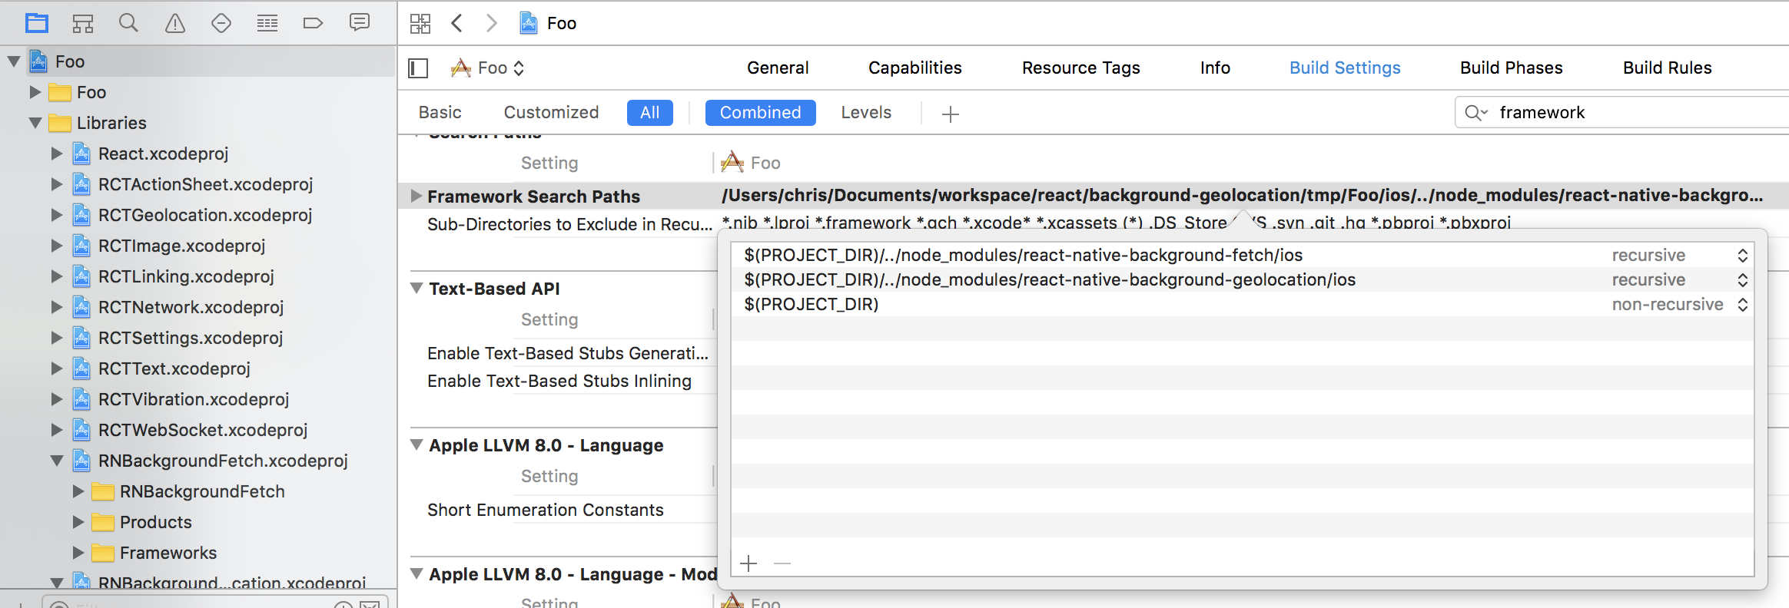
Task: Switch to the Resource Tags tab
Action: [x=1080, y=68]
